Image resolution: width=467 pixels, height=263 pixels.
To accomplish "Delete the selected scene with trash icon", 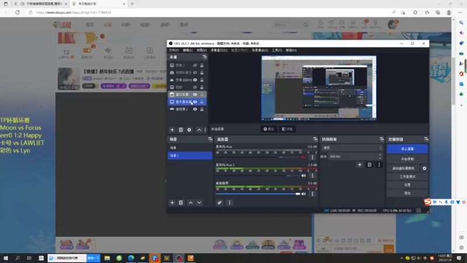I will click(181, 203).
